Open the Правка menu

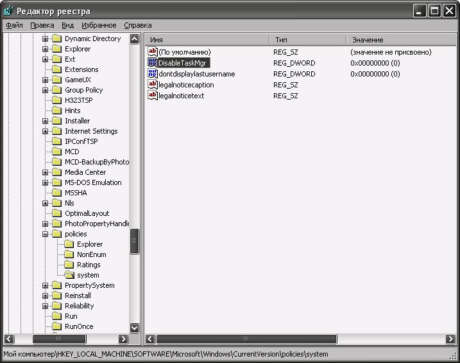point(42,25)
